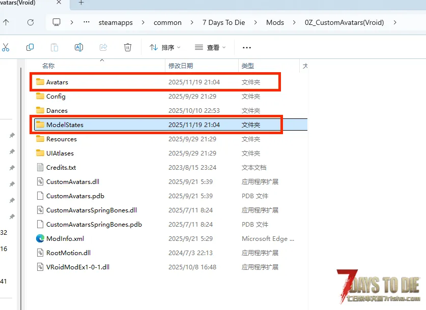Click the Delete trash can icon
This screenshot has height=310, width=426.
pyautogui.click(x=128, y=47)
